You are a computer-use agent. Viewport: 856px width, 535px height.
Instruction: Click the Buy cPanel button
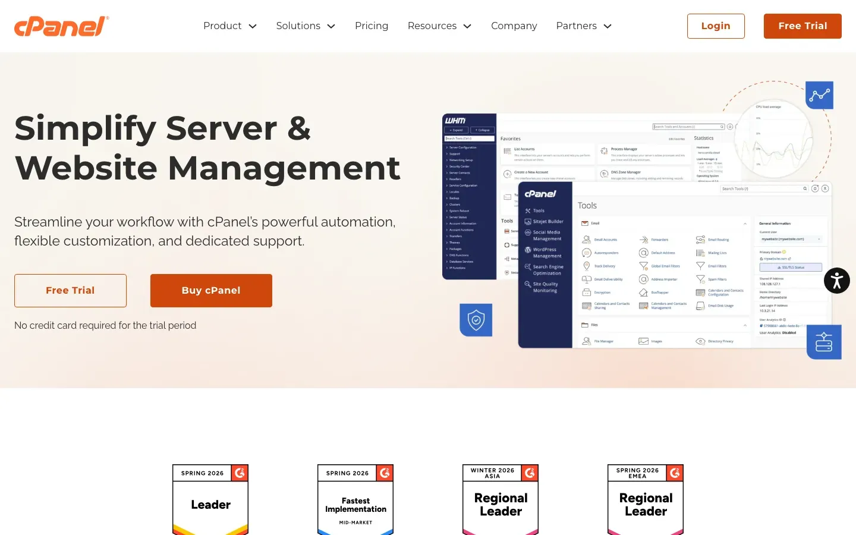point(211,291)
